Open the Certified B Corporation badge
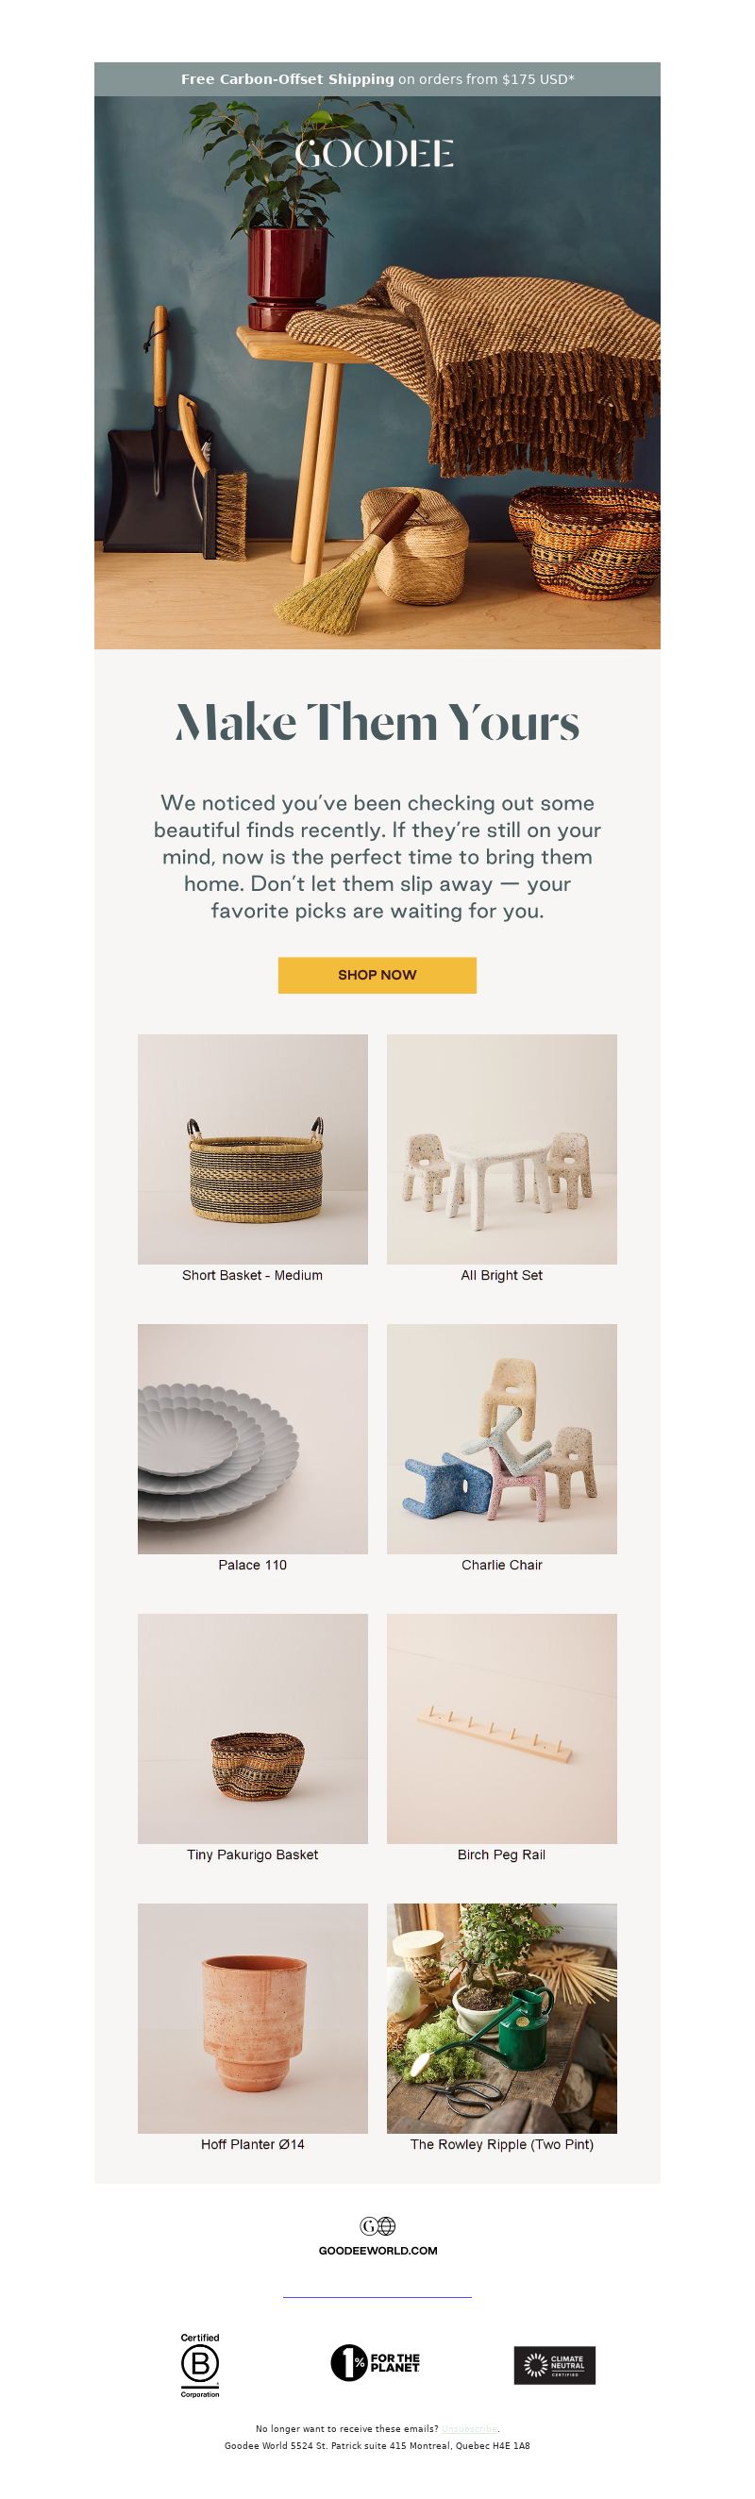This screenshot has width=755, height=2499. point(200,2365)
